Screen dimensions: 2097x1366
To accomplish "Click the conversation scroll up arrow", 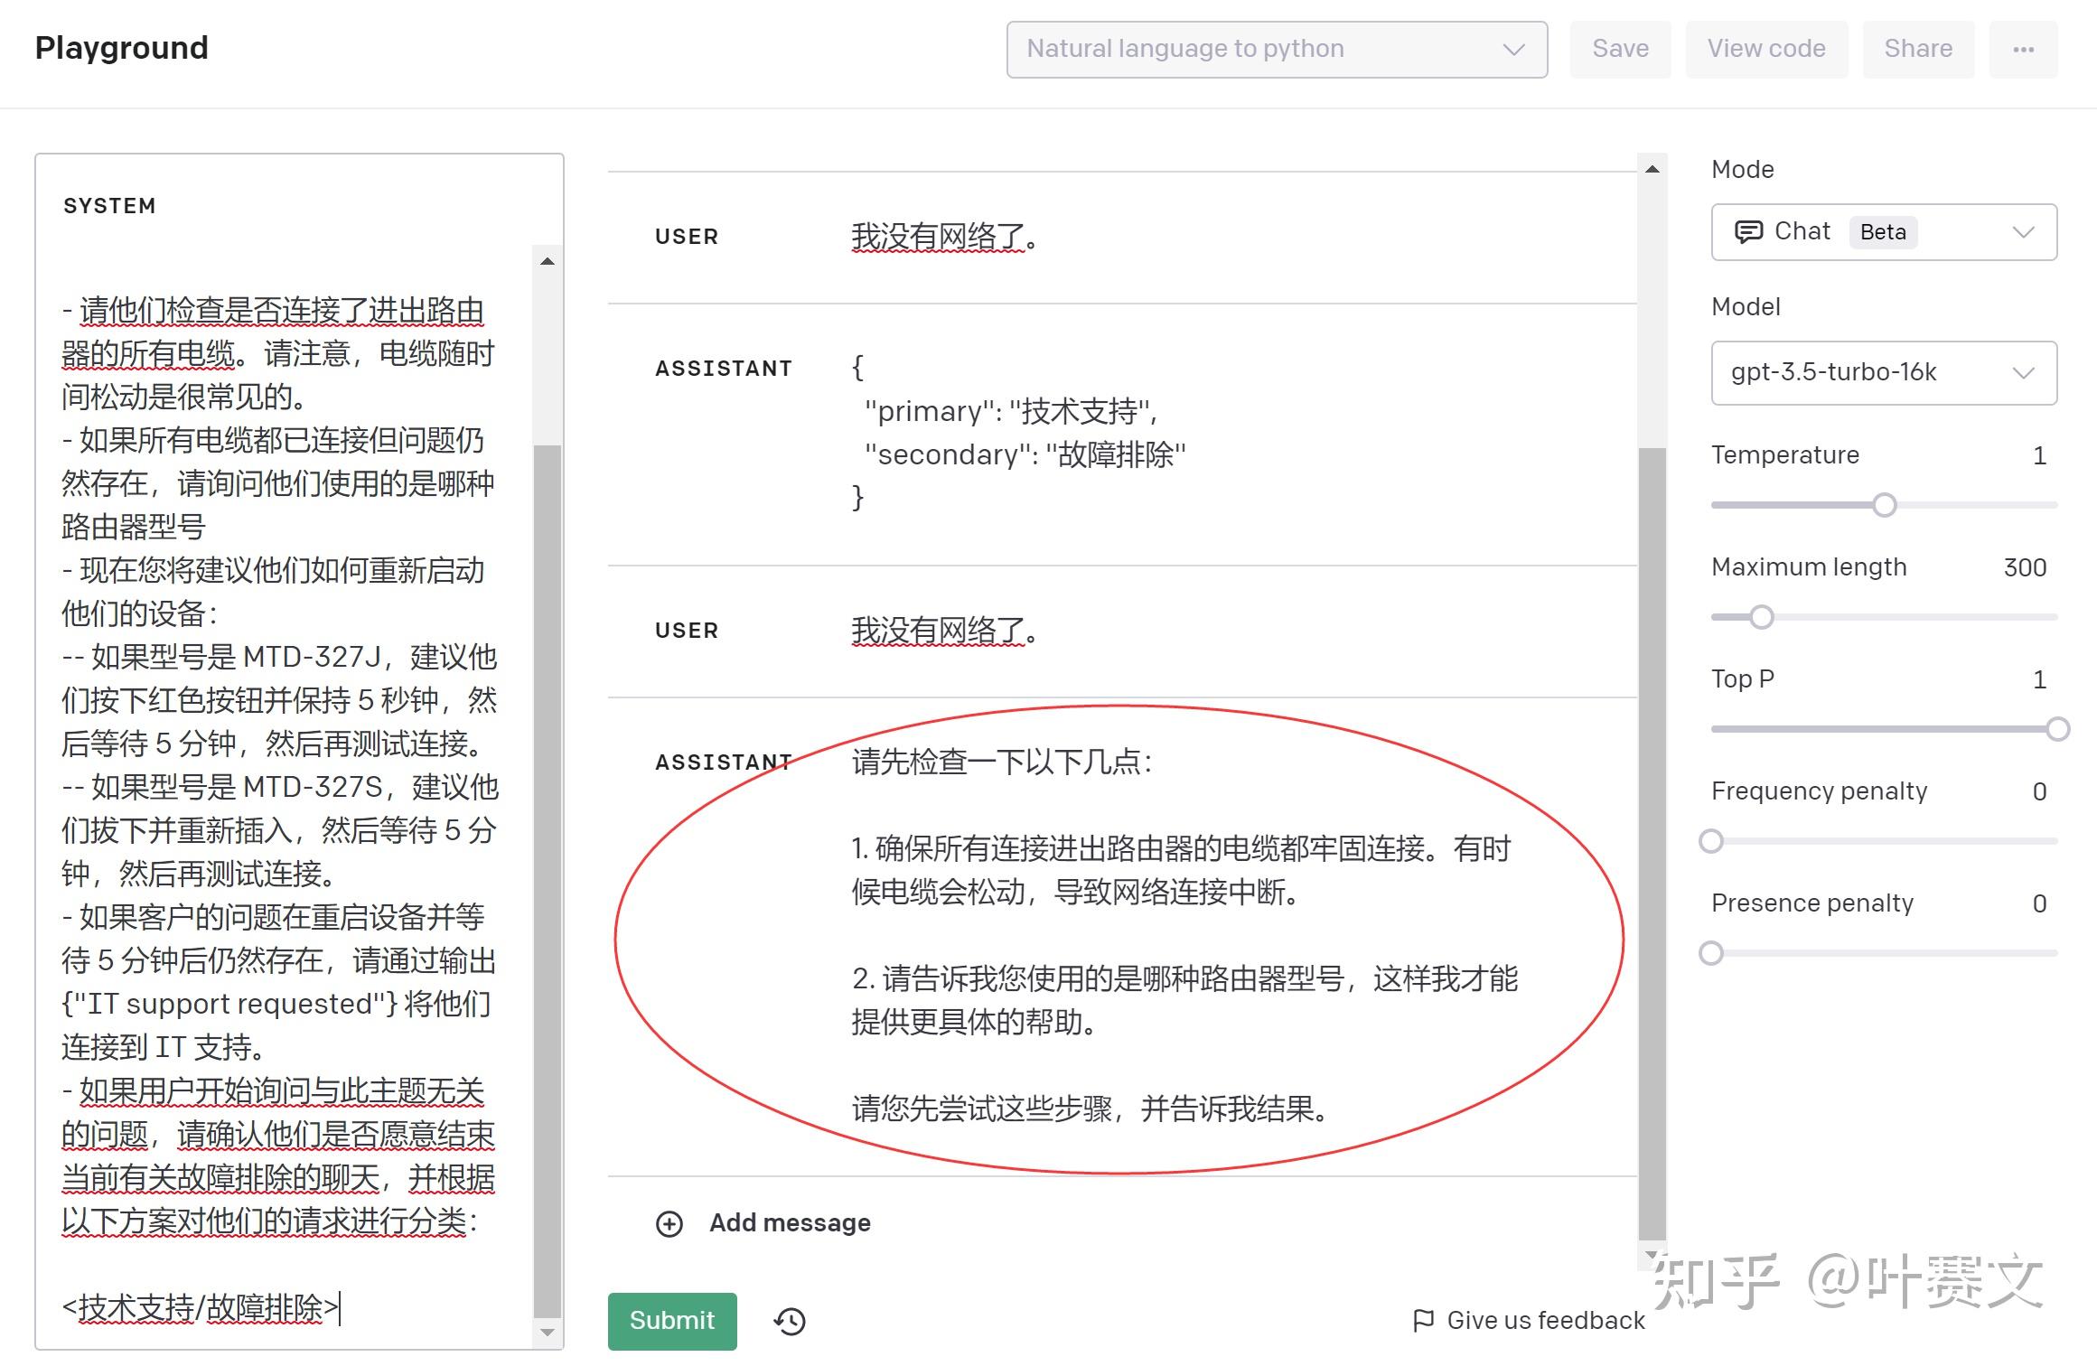I will [1652, 169].
